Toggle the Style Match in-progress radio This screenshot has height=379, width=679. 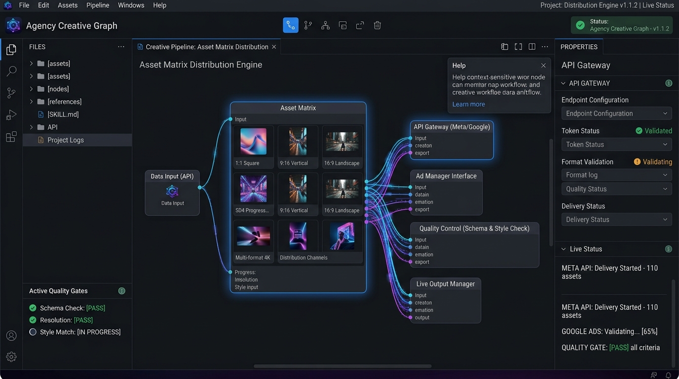33,332
